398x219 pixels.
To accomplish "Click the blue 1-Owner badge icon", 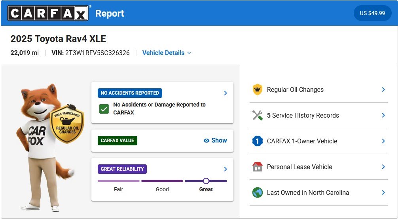I will (258, 141).
